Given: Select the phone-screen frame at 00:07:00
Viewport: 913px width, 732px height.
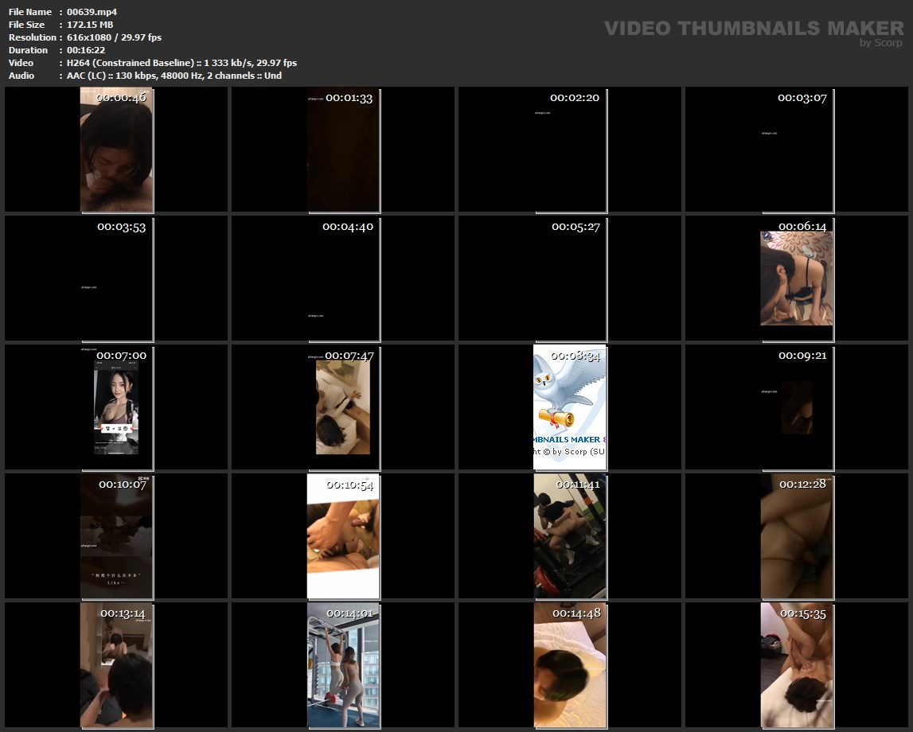Looking at the screenshot, I should pyautogui.click(x=116, y=407).
